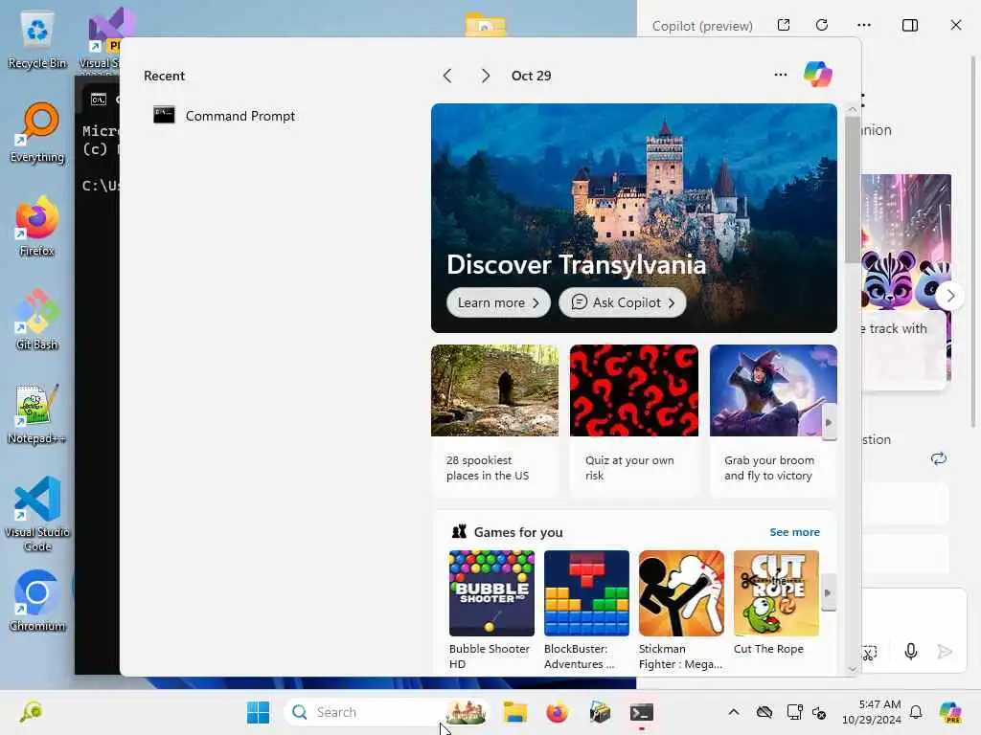The image size is (981, 735).
Task: Show hidden tray icons chevron
Action: coord(733,712)
